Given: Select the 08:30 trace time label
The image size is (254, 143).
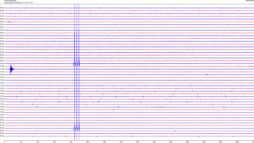Looking at the screenshot, I should [x=2, y=55].
